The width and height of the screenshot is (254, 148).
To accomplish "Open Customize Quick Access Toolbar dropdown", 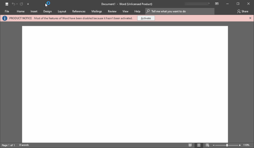I will (x=28, y=4).
